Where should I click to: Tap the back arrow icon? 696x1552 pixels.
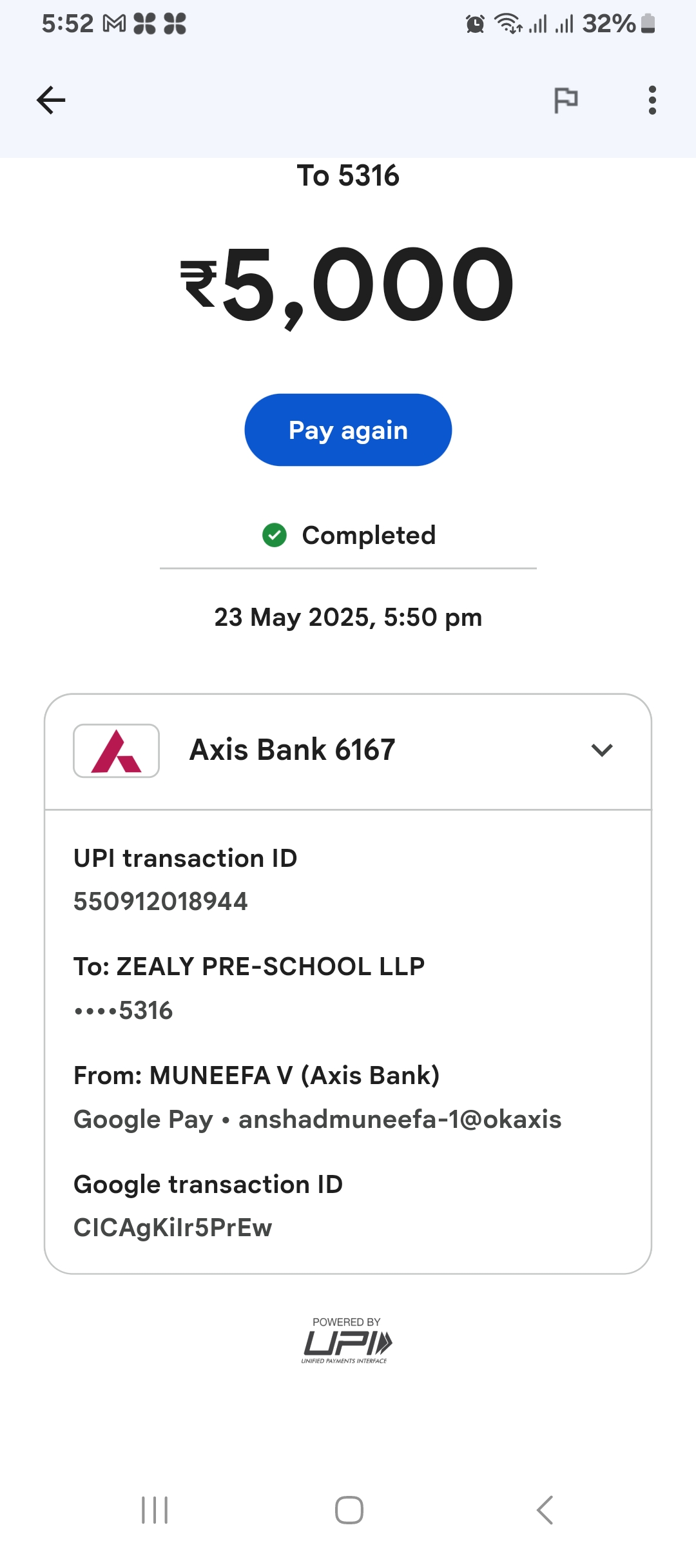pos(51,100)
